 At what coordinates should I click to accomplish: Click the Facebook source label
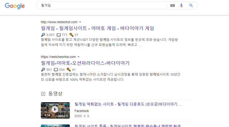coord(82,111)
